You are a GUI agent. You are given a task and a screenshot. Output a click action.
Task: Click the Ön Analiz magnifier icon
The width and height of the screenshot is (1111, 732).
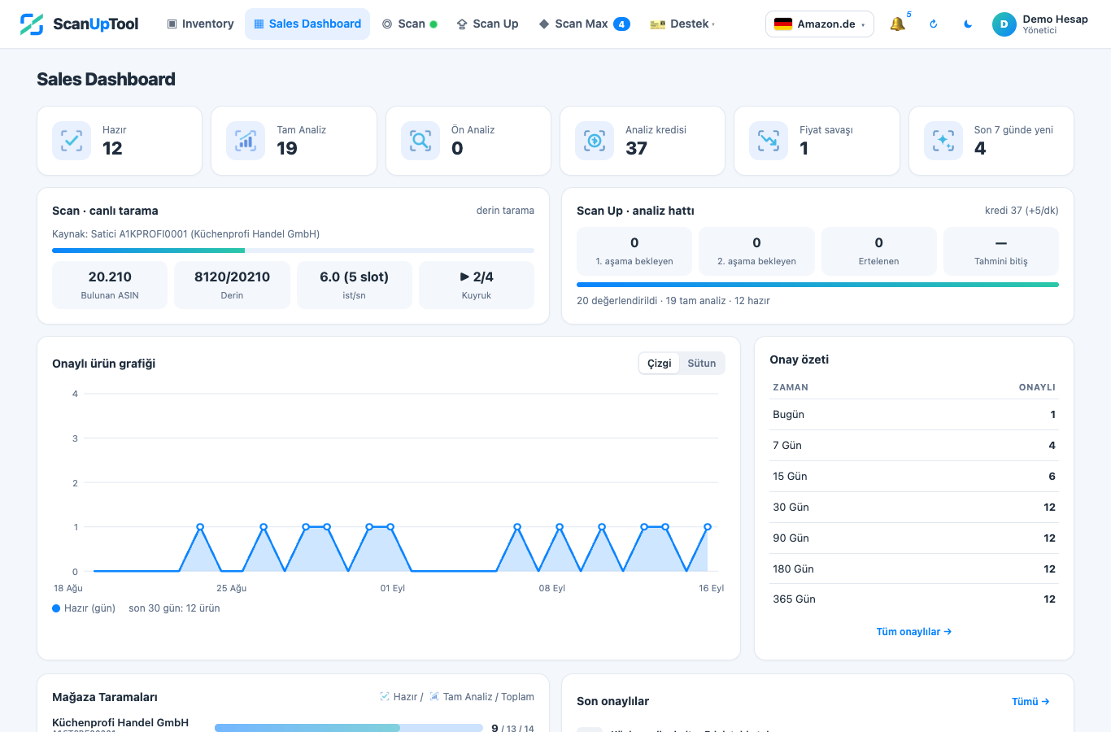click(x=420, y=141)
